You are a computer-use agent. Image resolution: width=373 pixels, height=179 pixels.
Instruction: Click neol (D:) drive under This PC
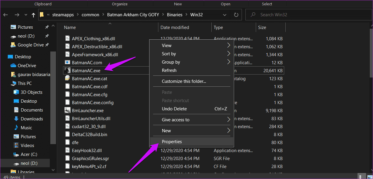pyautogui.click(x=29, y=163)
